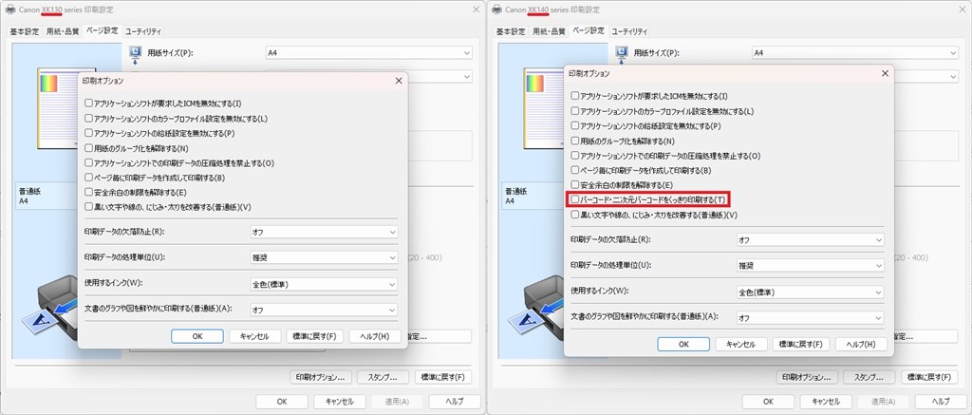The height and width of the screenshot is (415, 972).
Task: Open ユーティリティ tab in XK130 window
Action: tap(142, 31)
